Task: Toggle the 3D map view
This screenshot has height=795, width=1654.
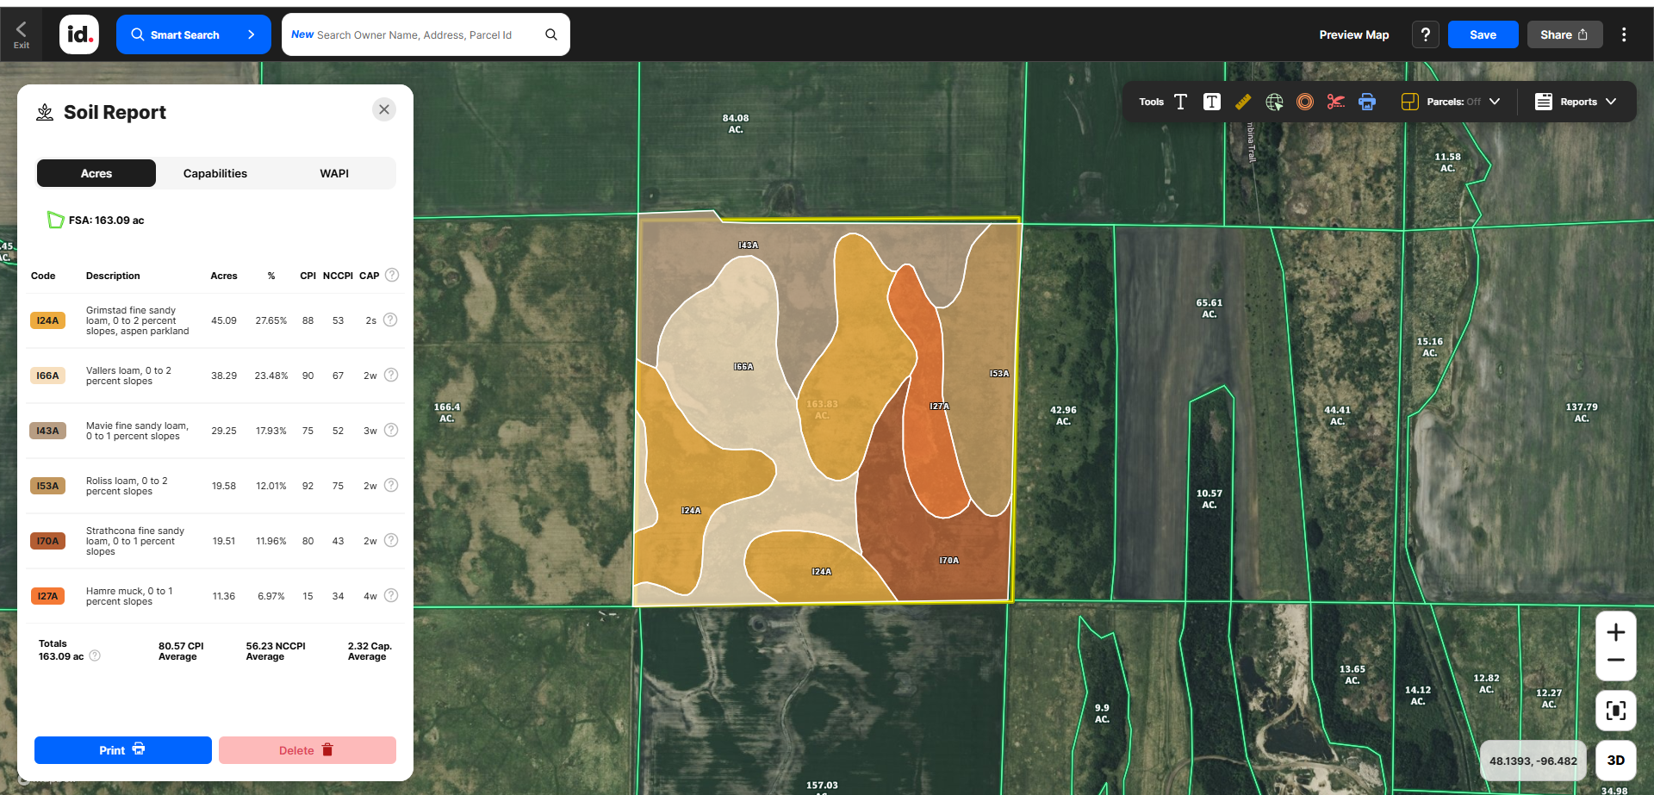Action: pyautogui.click(x=1615, y=760)
